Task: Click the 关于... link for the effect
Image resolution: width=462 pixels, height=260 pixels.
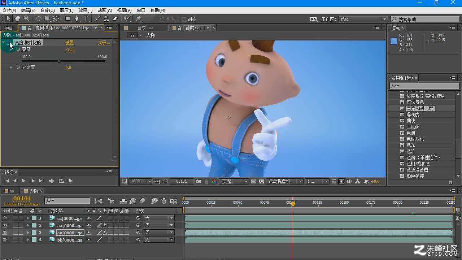Action: click(x=104, y=43)
